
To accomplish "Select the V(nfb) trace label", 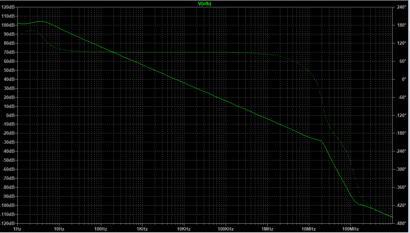I will pos(204,4).
